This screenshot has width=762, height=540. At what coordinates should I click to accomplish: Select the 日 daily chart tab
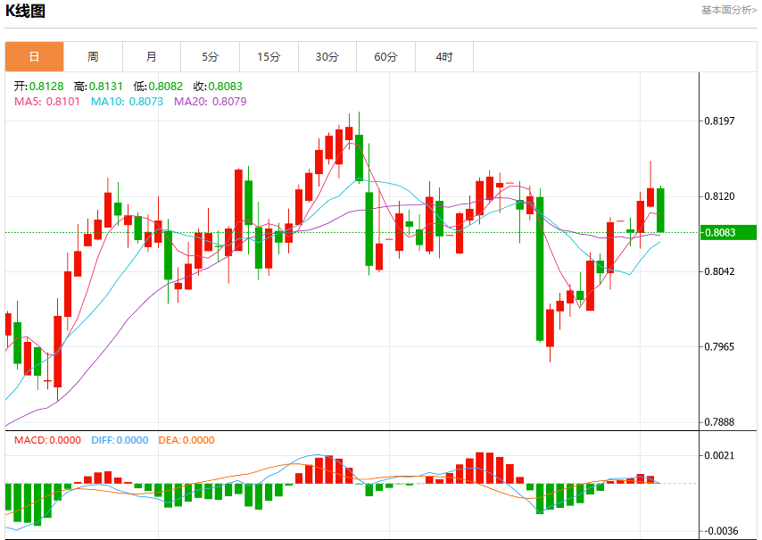pyautogui.click(x=34, y=57)
